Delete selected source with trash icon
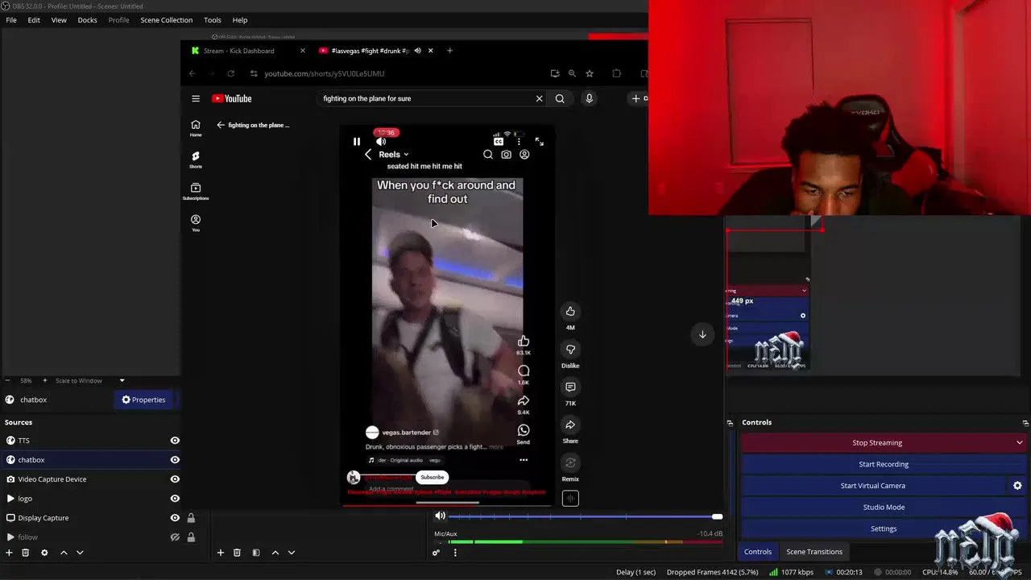This screenshot has width=1031, height=580. [25, 553]
